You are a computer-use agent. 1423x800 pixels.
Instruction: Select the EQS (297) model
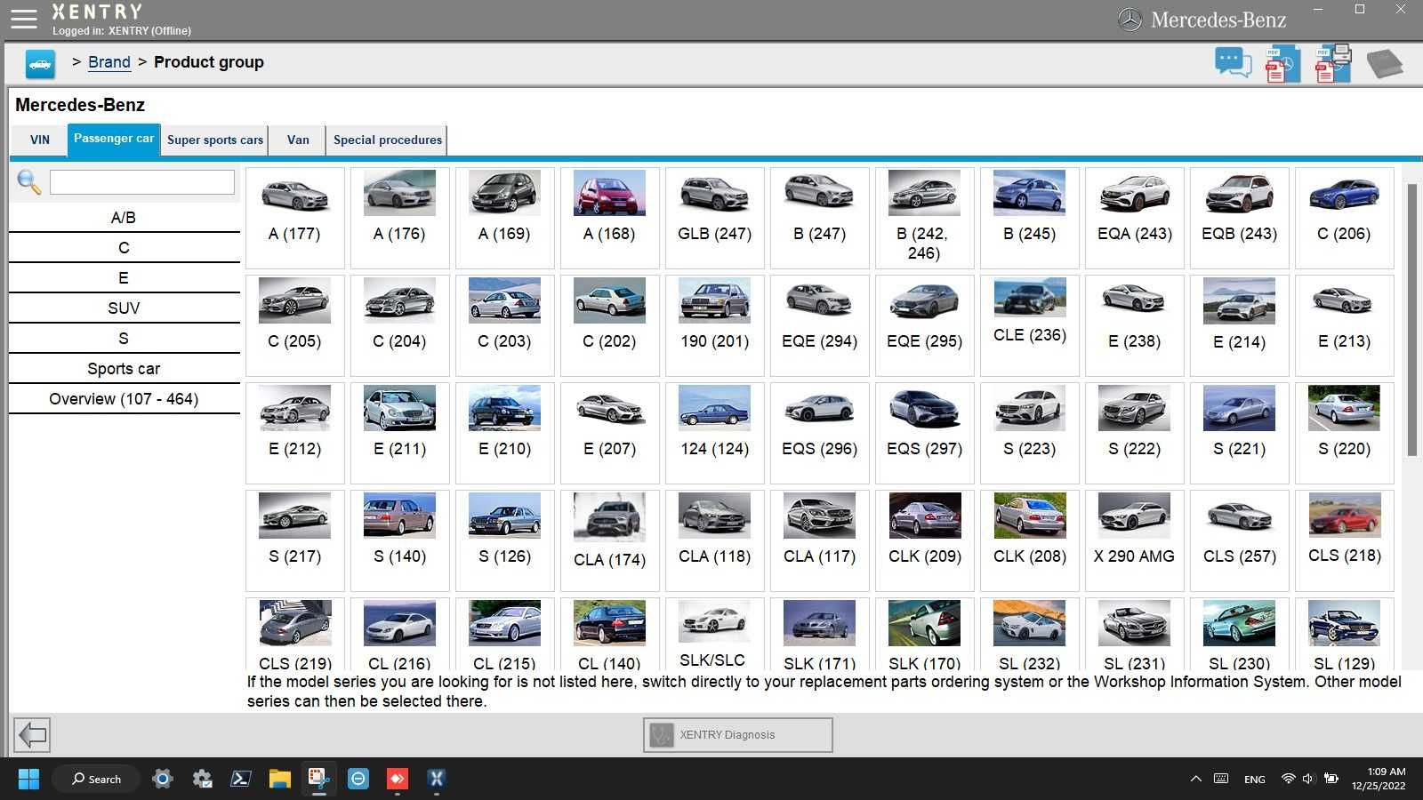[x=924, y=433]
